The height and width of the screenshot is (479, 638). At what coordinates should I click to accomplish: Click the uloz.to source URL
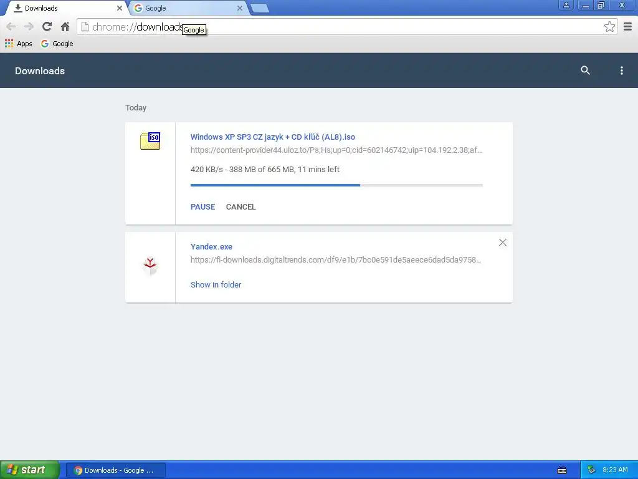click(336, 150)
